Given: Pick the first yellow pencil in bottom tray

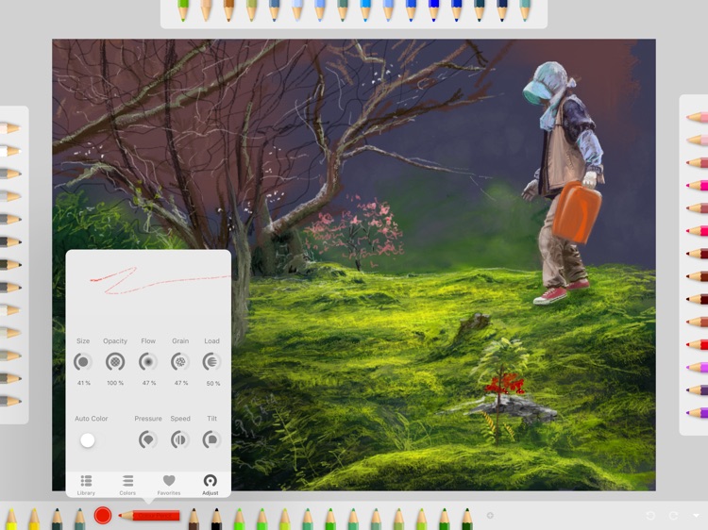Looking at the screenshot, I should [x=11, y=519].
